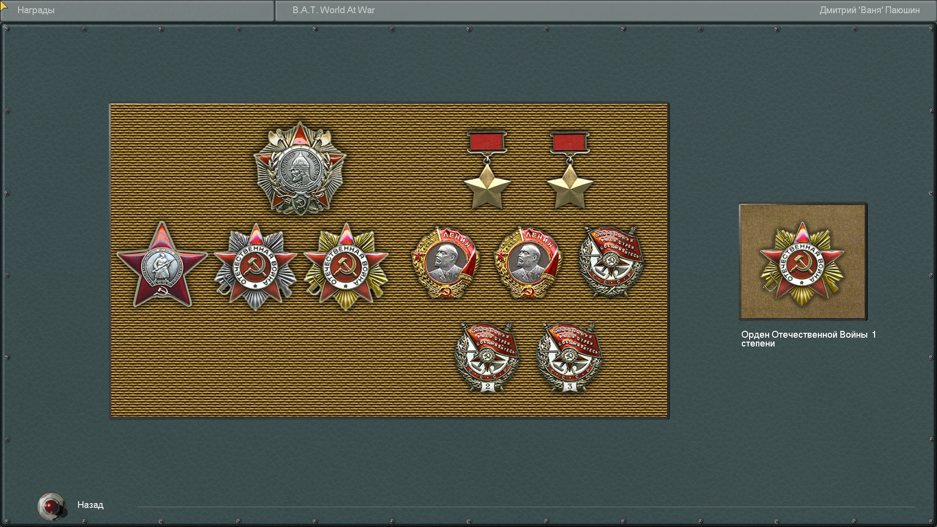
Task: Click the first Order of Lenin
Action: point(446,263)
